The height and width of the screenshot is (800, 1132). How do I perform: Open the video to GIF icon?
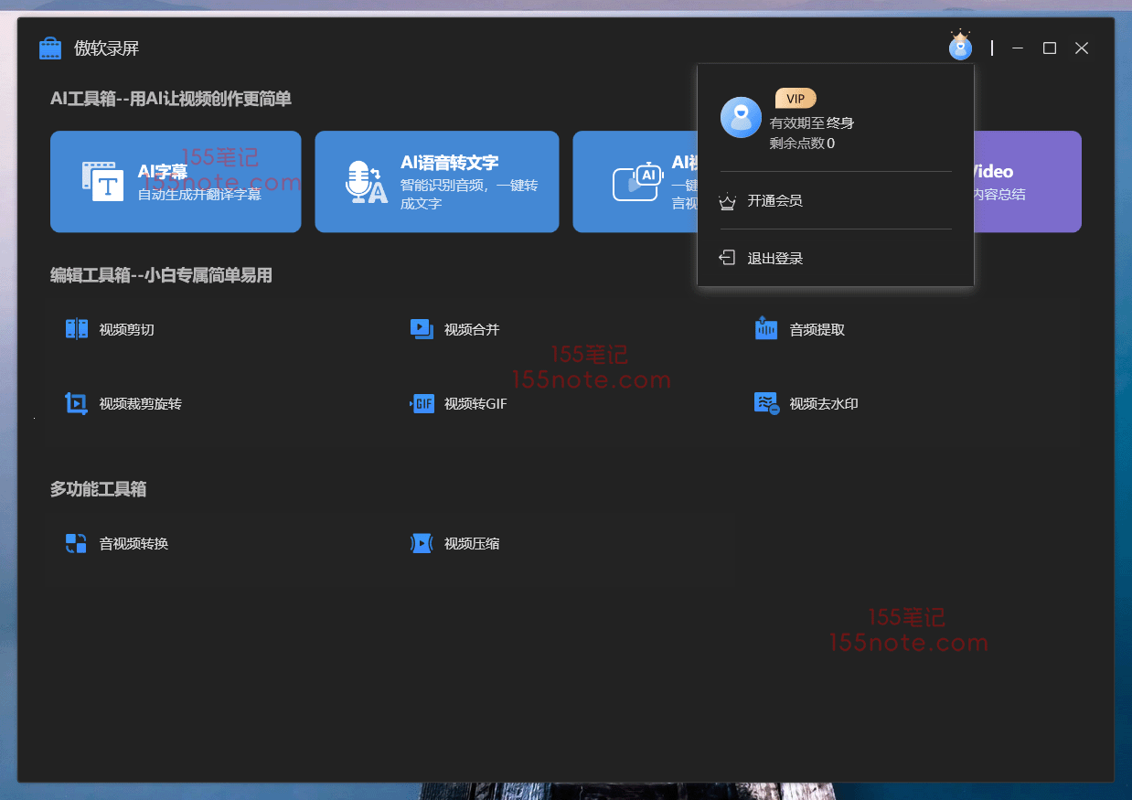point(422,403)
